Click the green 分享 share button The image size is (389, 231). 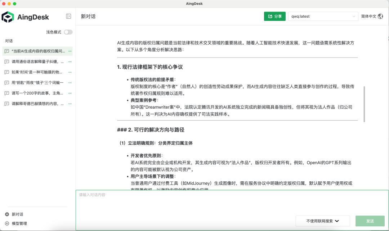(x=274, y=16)
